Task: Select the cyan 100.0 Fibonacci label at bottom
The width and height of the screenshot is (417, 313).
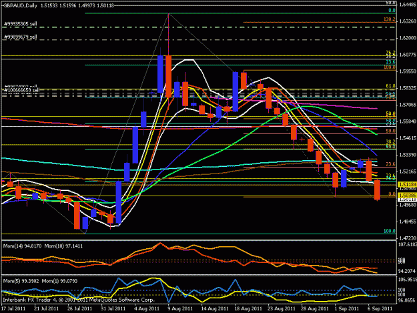Action: [x=390, y=231]
